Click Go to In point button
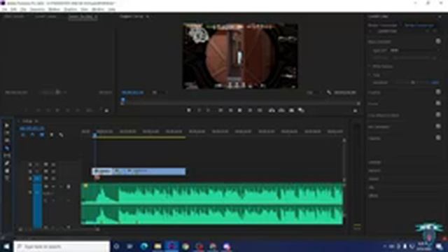Viewport: 448px width, 252px height. click(x=220, y=111)
